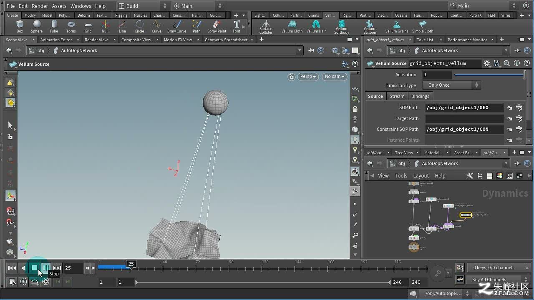This screenshot has width=534, height=300.
Task: Click the current frame number field
Action: point(73,268)
